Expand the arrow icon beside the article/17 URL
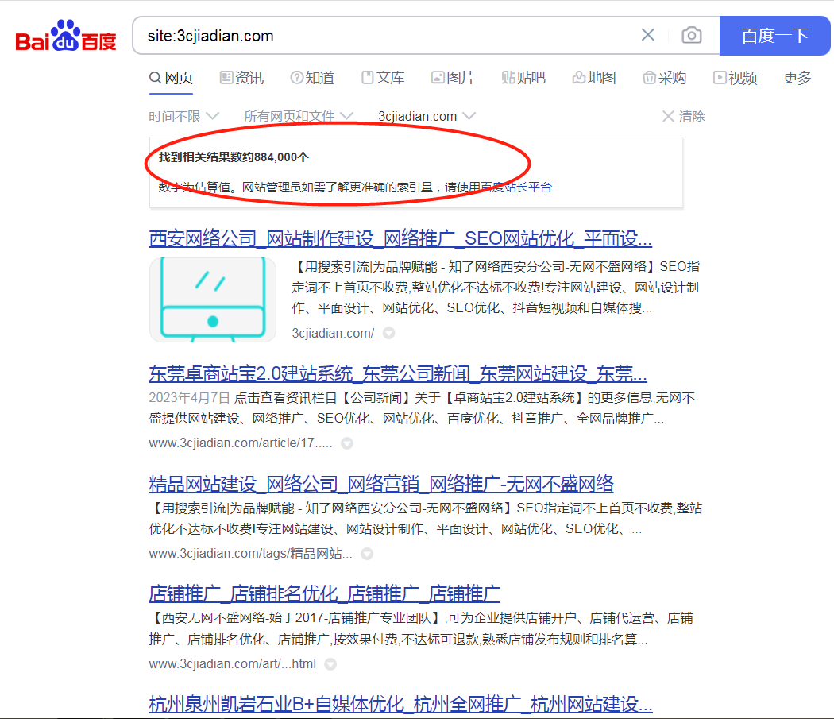The width and height of the screenshot is (834, 719). pos(347,443)
